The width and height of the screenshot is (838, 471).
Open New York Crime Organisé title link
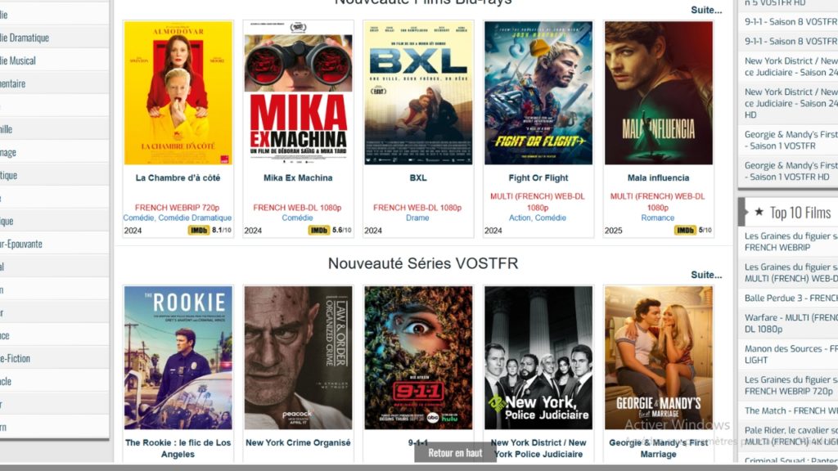298,442
